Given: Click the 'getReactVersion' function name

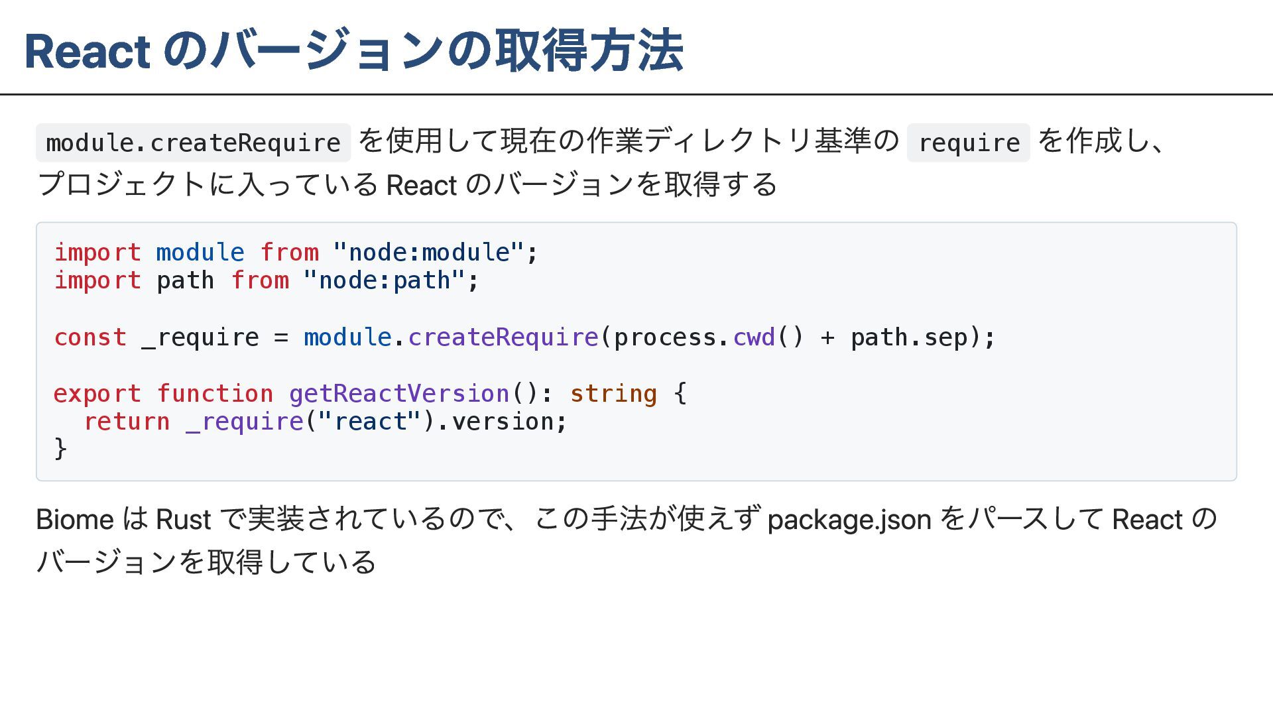Looking at the screenshot, I should coord(398,394).
